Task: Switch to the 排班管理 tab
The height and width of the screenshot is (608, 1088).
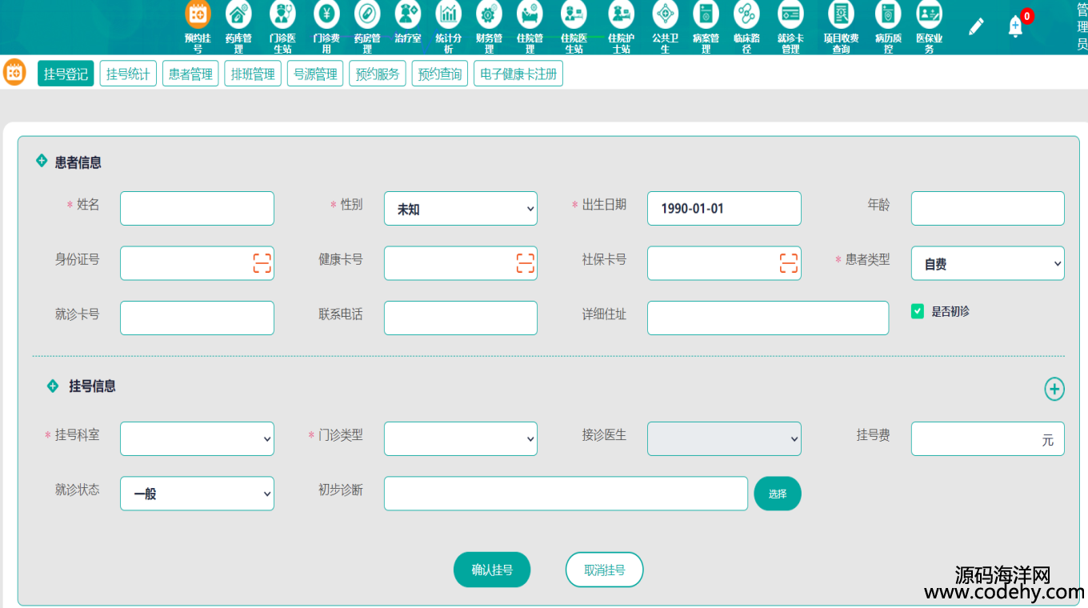Action: coord(253,74)
